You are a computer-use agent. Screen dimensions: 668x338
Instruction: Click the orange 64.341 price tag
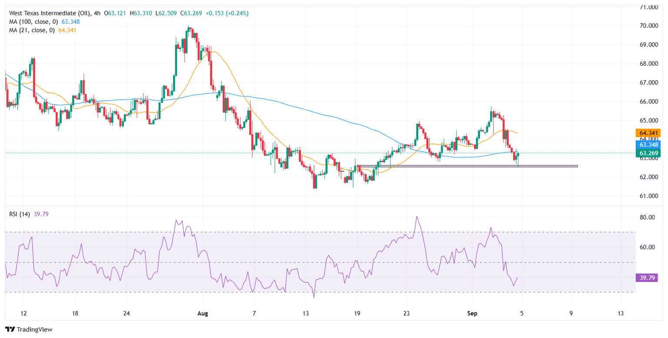pyautogui.click(x=648, y=133)
